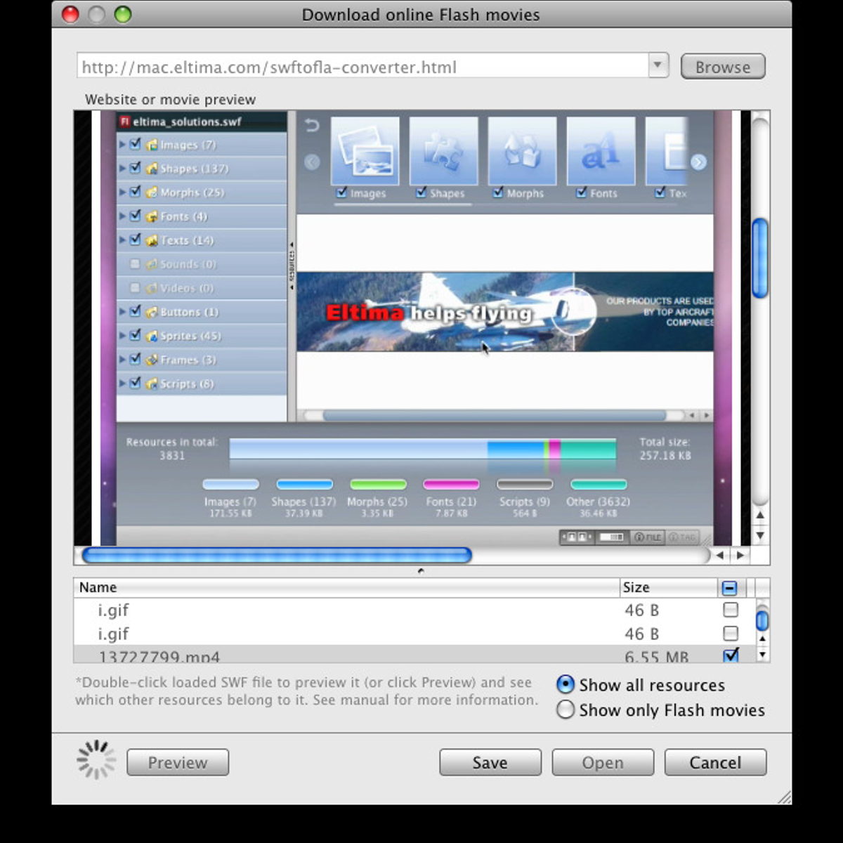Select the 13727799.mp4 row
Image resolution: width=843 pixels, height=843 pixels.
(414, 655)
